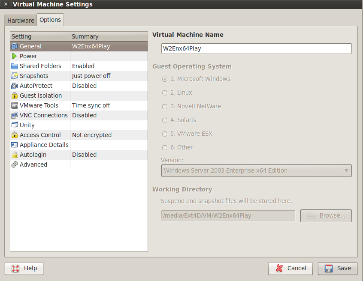This screenshot has width=363, height=281.
Task: Select the Other guest OS option
Action: pos(165,148)
